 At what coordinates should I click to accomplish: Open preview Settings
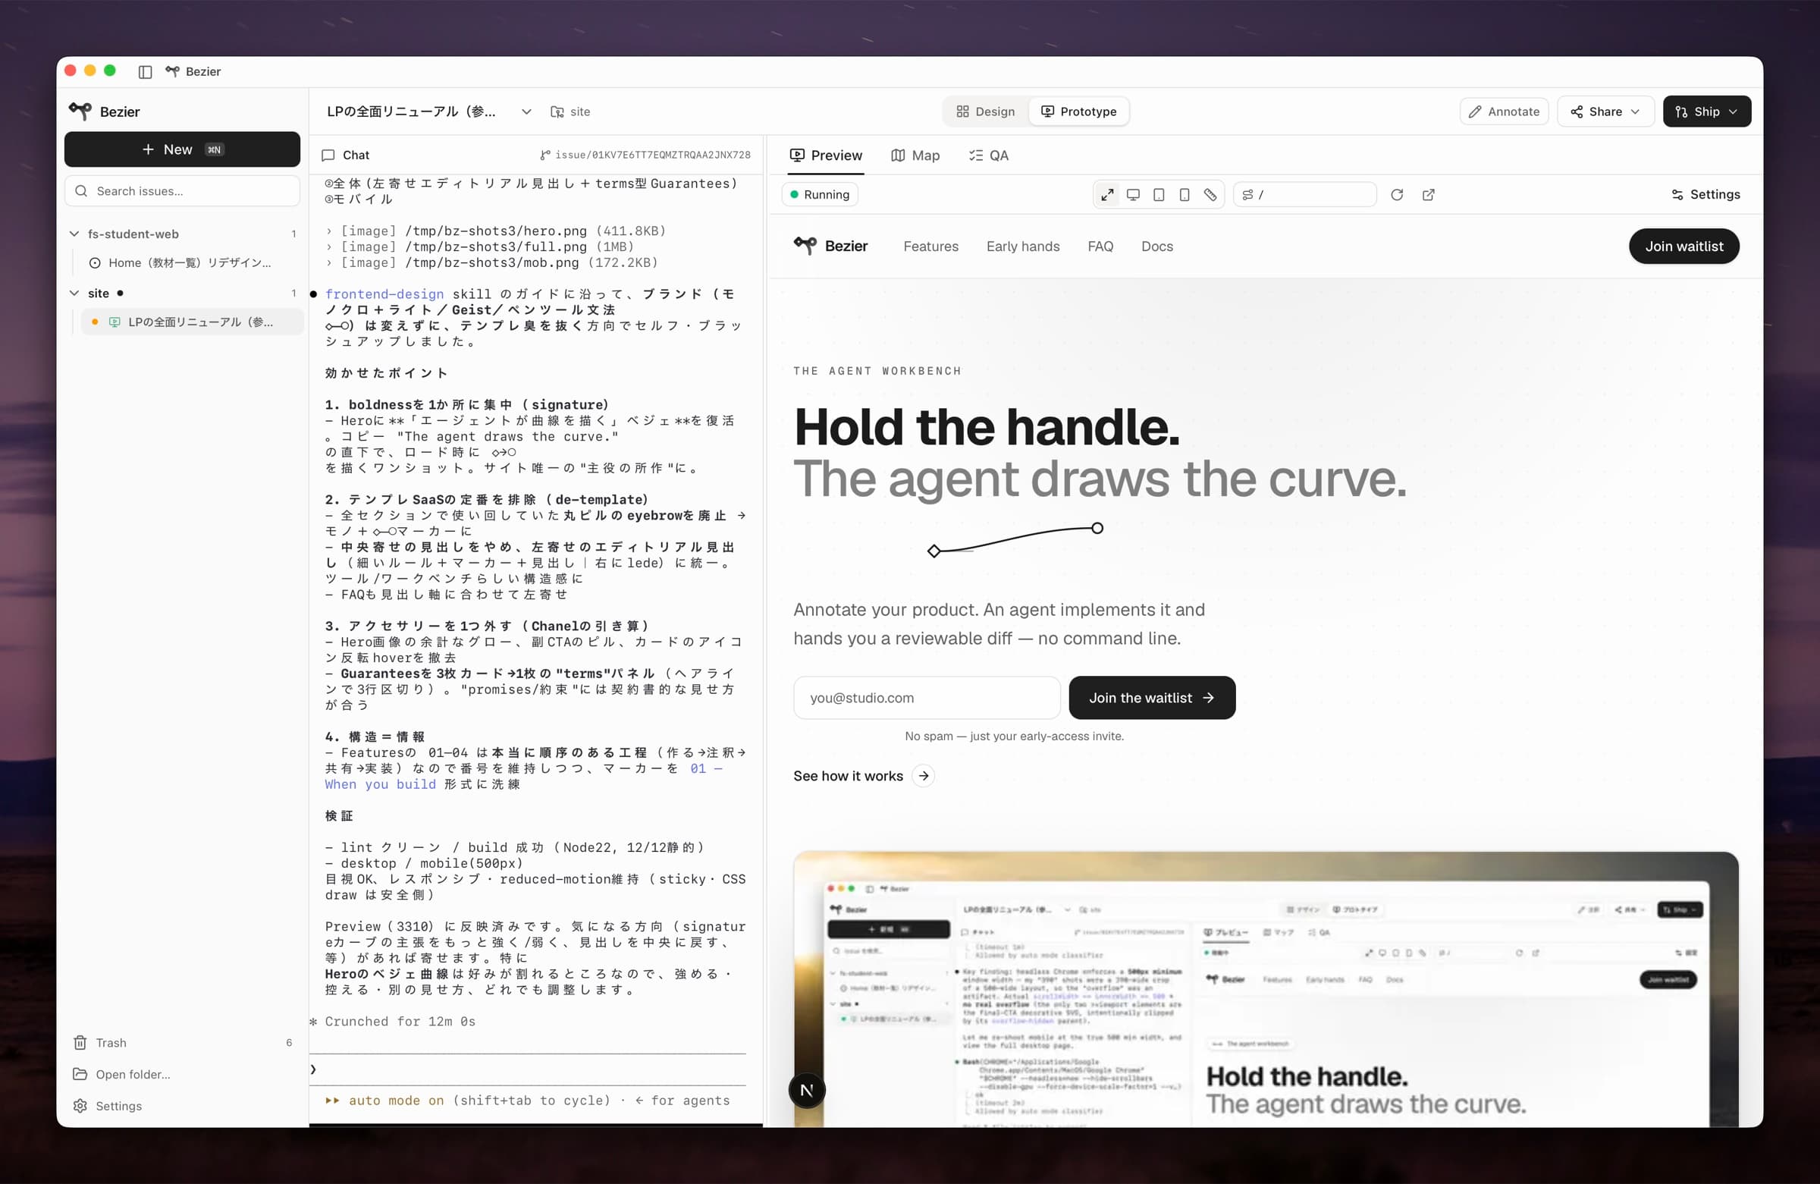pyautogui.click(x=1705, y=194)
